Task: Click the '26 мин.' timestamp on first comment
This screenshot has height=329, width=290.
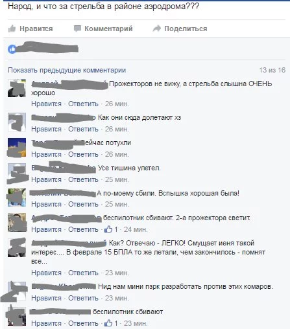Action: (117, 104)
